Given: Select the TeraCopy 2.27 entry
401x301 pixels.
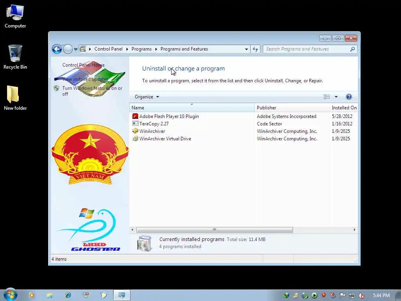Looking at the screenshot, I should (154, 123).
